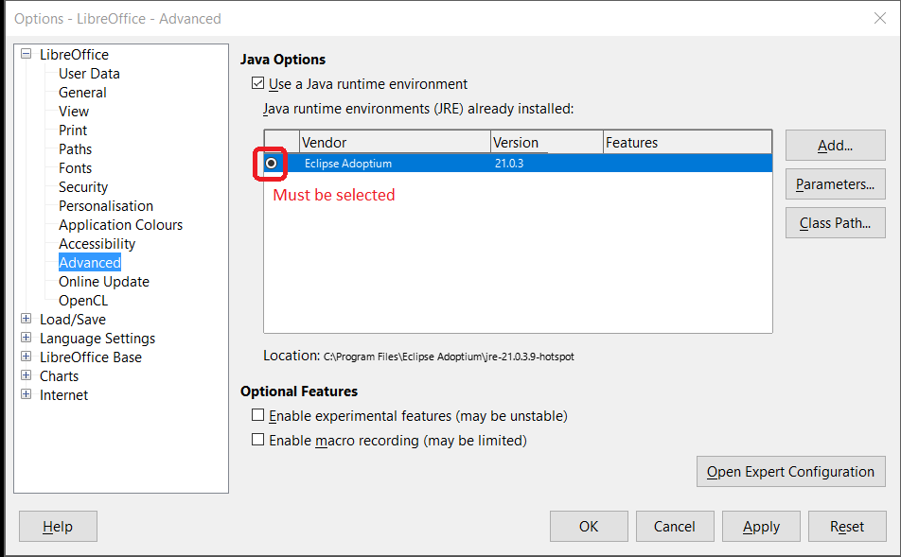The height and width of the screenshot is (557, 901).
Task: Open JRE Parameters... dialog
Action: pos(836,184)
